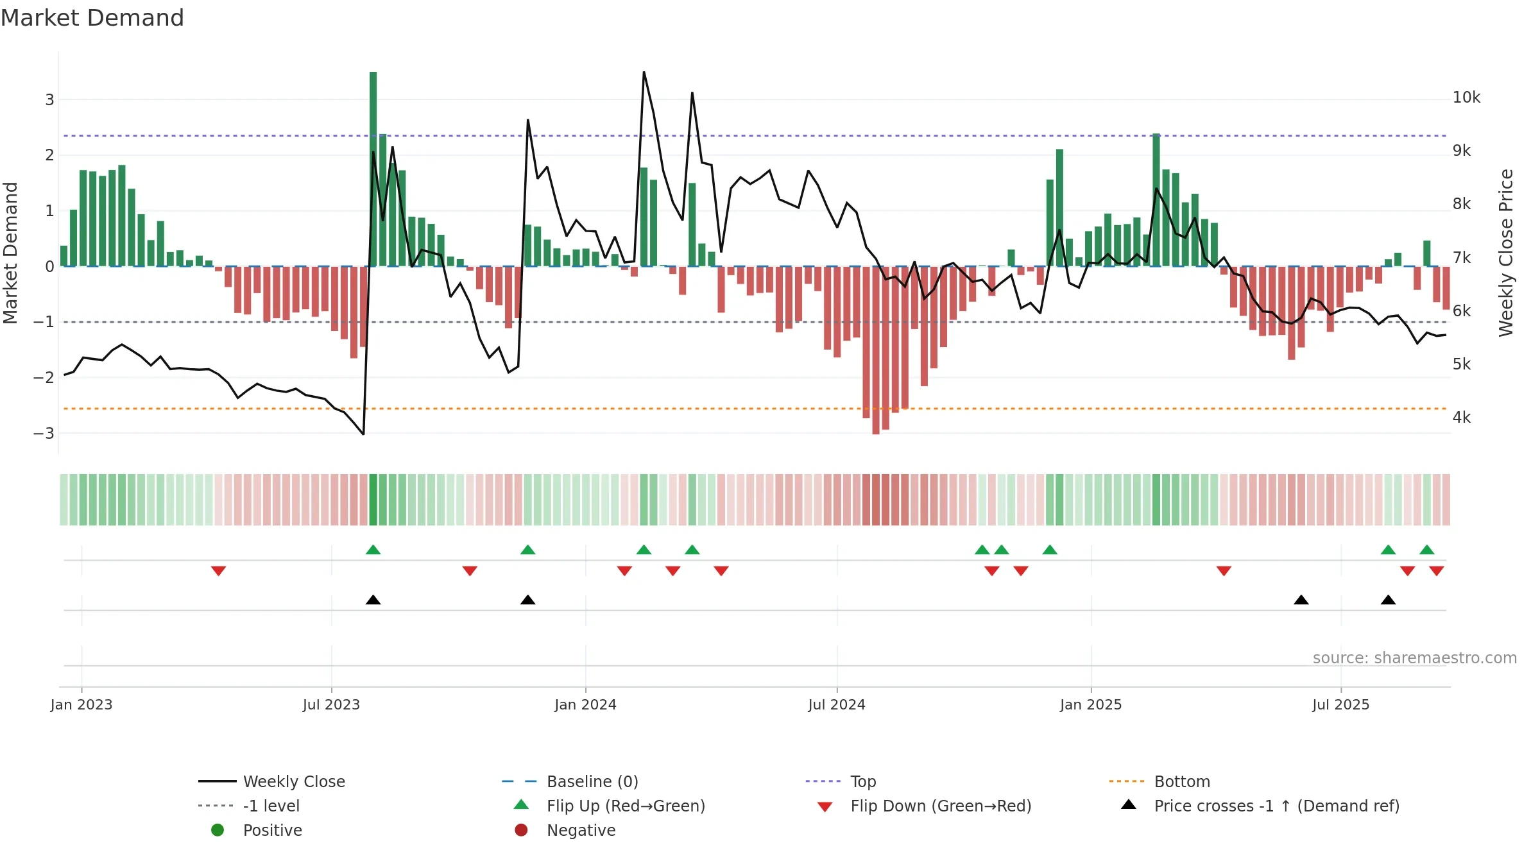Click the tallest green demand bar above 3
The height and width of the screenshot is (866, 1540).
coord(373,169)
